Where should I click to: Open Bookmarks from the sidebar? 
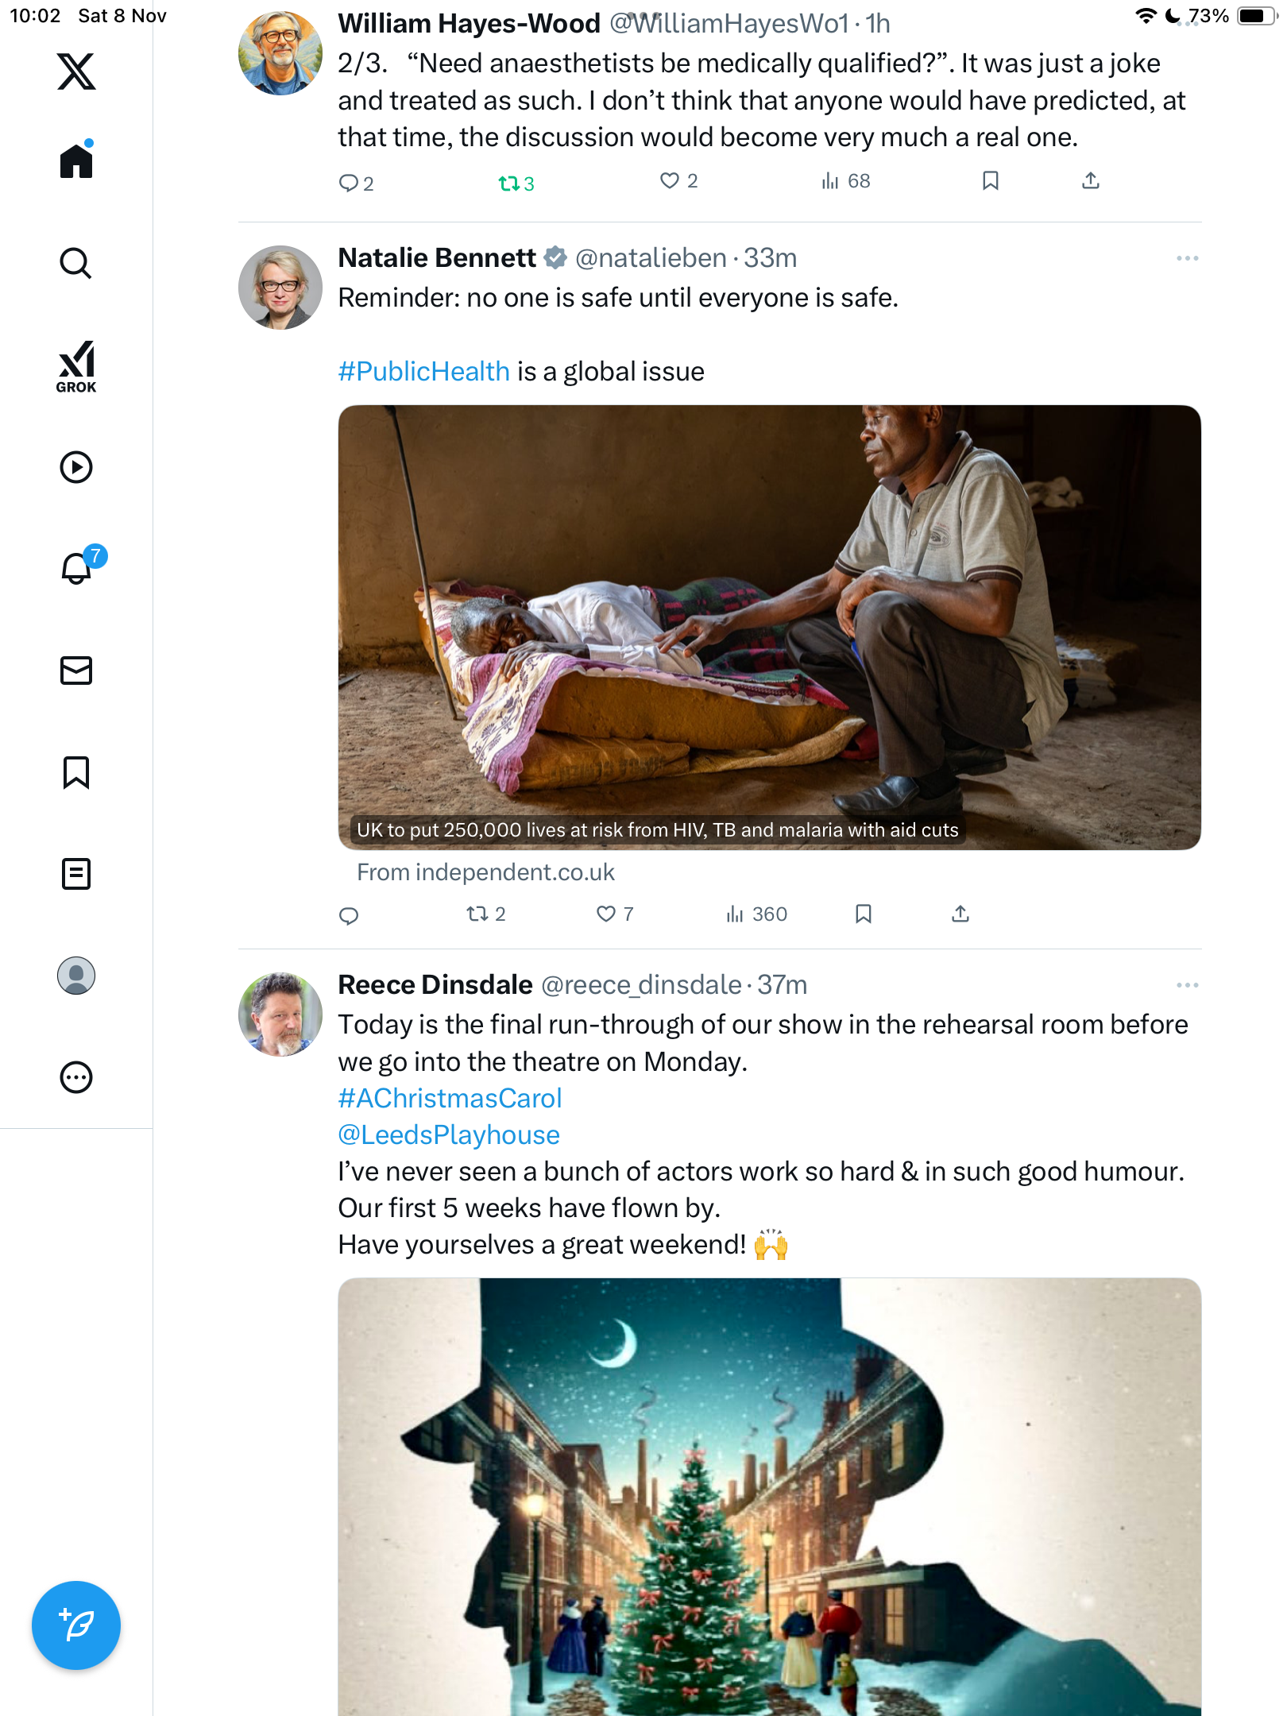[x=76, y=772]
